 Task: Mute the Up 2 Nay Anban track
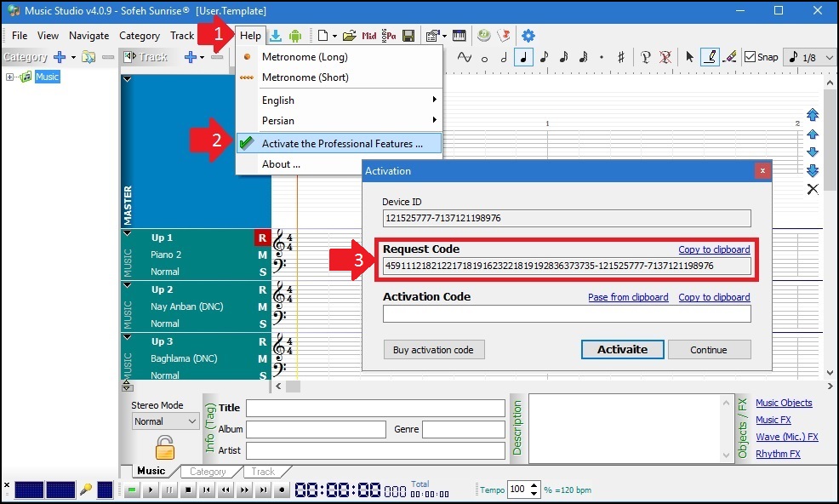[x=262, y=306]
